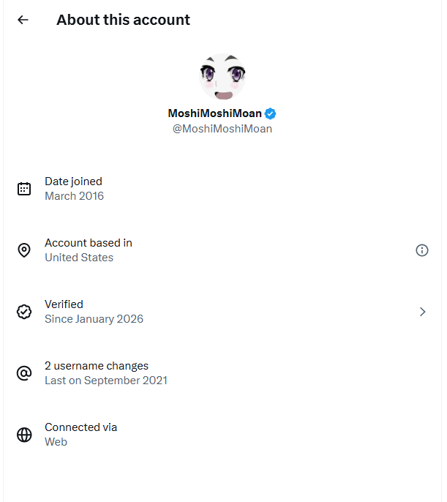Open the MoshiMoshiMoan profile avatar
447x502 pixels.
222,76
